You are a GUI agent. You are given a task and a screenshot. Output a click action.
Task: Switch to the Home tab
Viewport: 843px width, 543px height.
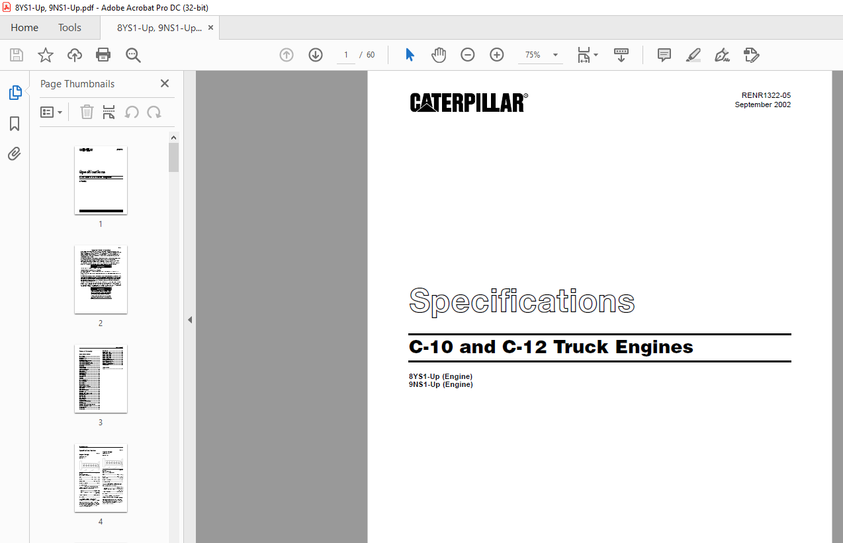click(24, 28)
